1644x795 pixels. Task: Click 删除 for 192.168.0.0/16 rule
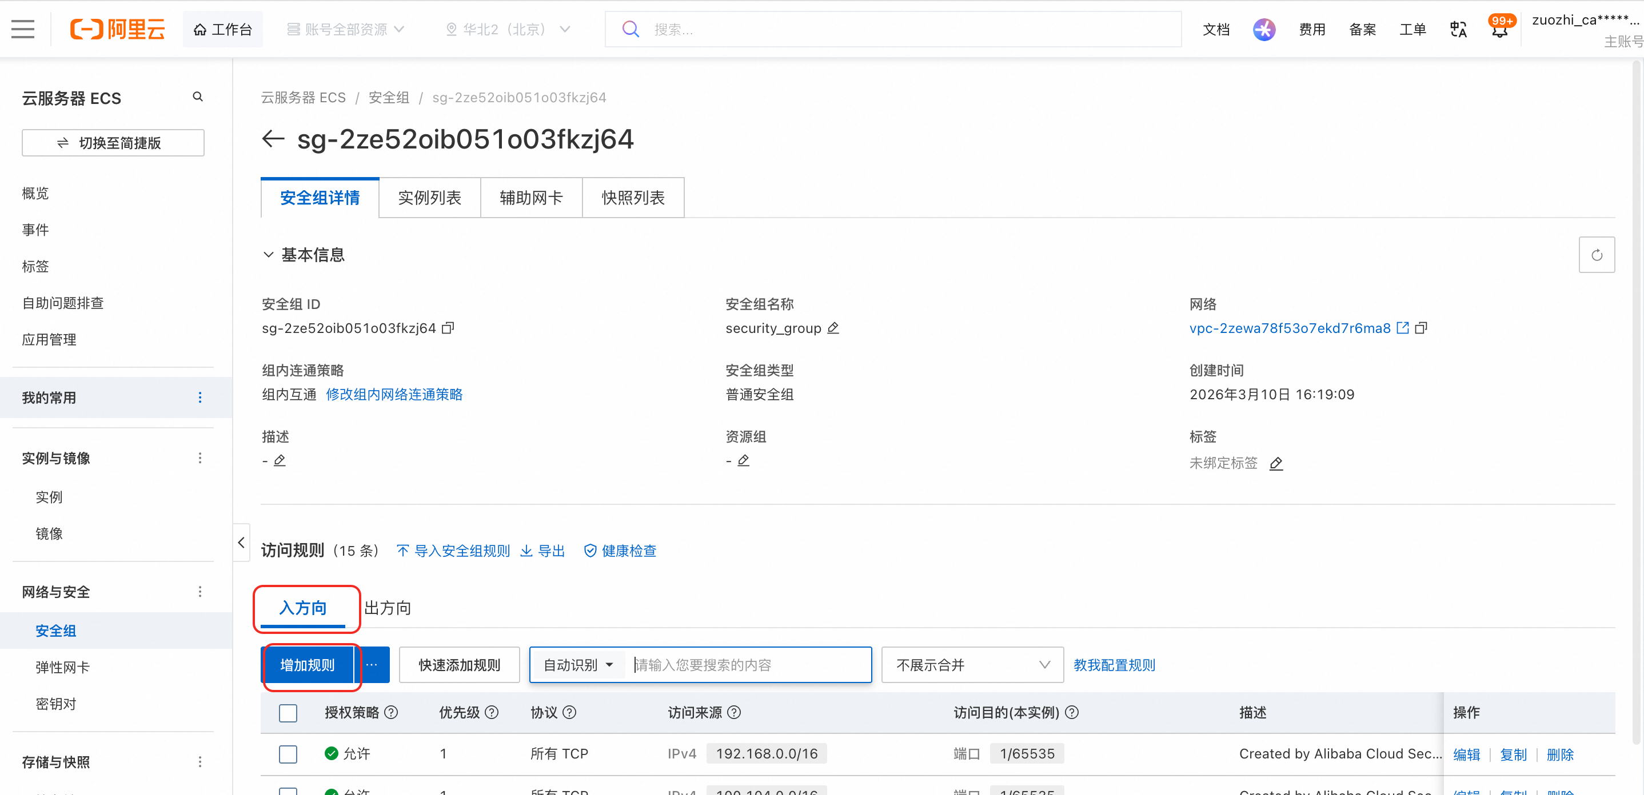pyautogui.click(x=1560, y=754)
